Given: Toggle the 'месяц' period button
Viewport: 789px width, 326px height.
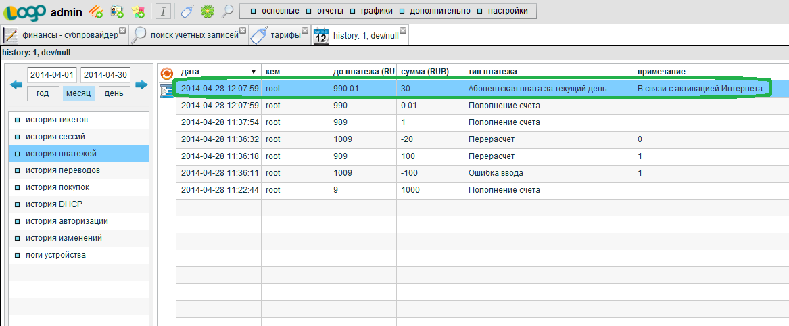Looking at the screenshot, I should tap(79, 93).
